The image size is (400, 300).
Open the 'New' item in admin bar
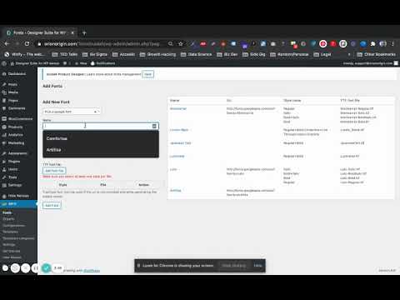pos(81,63)
